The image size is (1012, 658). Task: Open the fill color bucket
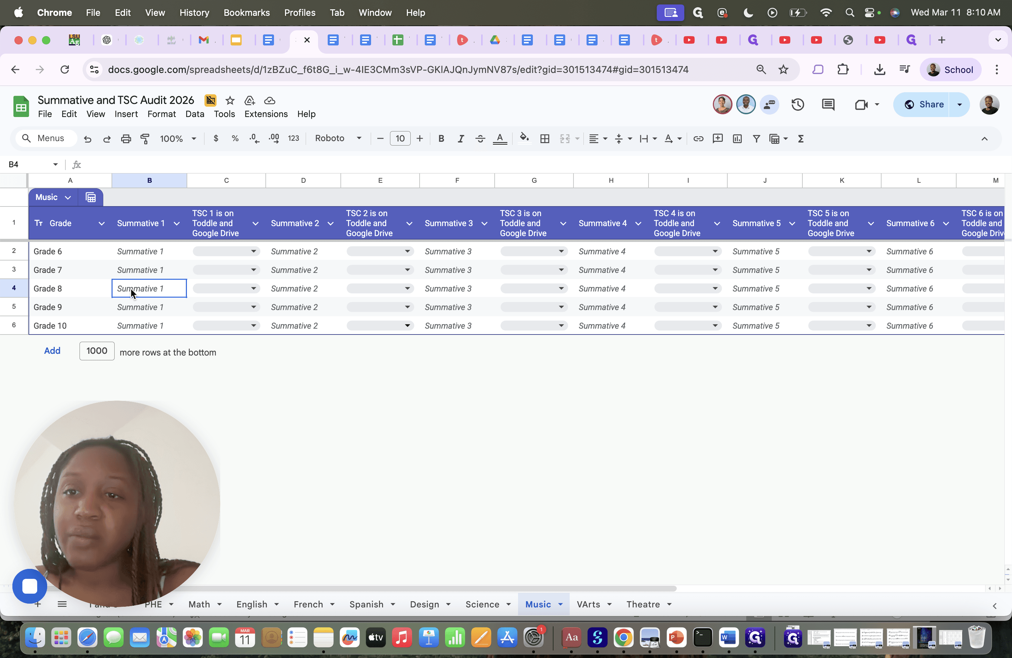point(524,139)
